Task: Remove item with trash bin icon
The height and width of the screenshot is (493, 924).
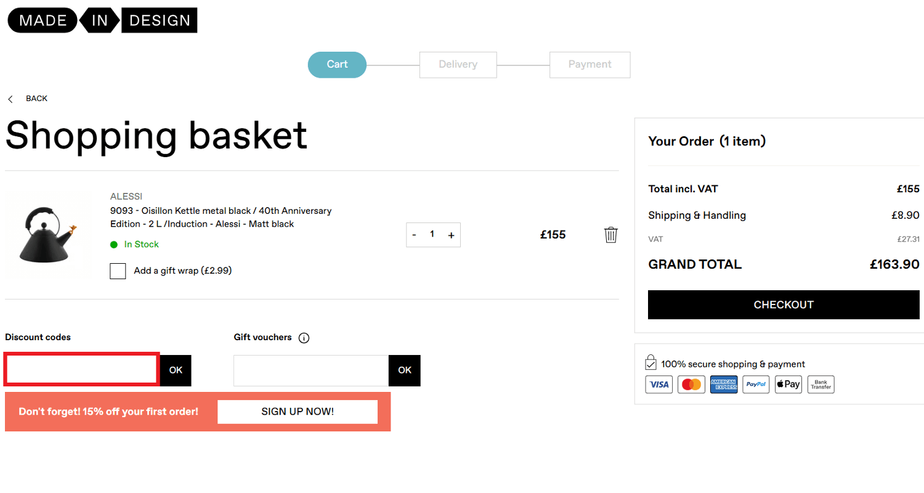Action: pyautogui.click(x=610, y=235)
